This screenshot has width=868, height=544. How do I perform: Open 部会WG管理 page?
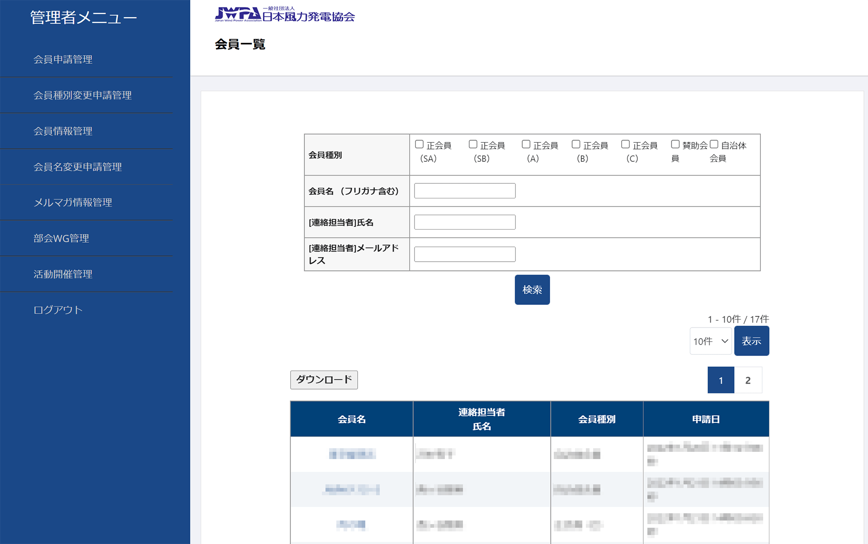[x=61, y=238]
